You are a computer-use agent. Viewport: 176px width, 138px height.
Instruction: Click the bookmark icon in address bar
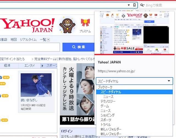[134, 5]
